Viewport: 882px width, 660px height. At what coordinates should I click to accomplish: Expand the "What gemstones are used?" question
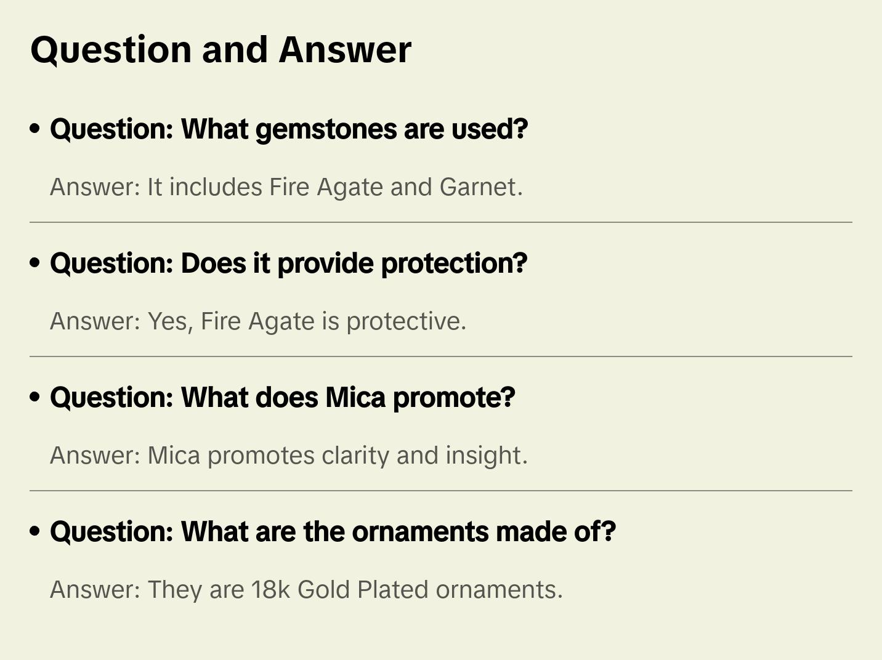[x=289, y=129]
